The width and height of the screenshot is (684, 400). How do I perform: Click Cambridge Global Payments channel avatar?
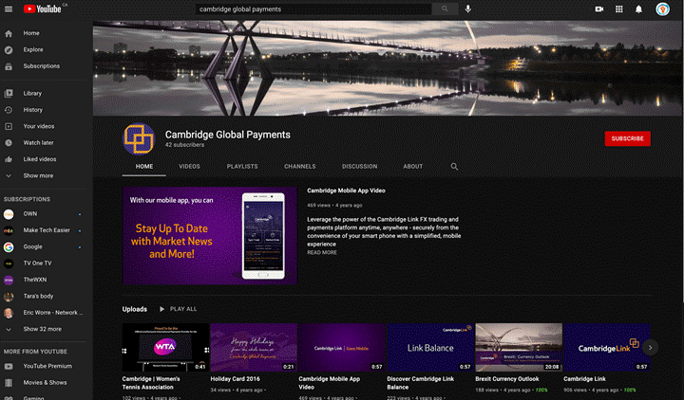(139, 138)
